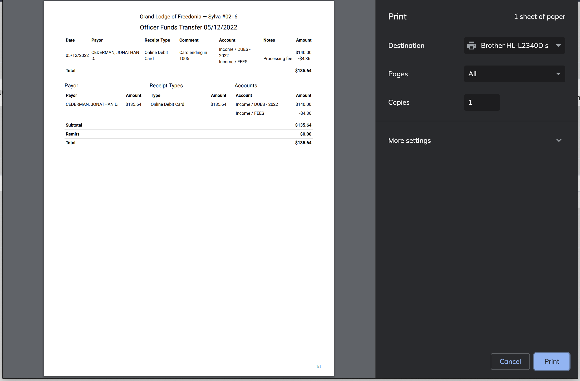
Task: Click the 'Comment' column header
Action: point(189,40)
